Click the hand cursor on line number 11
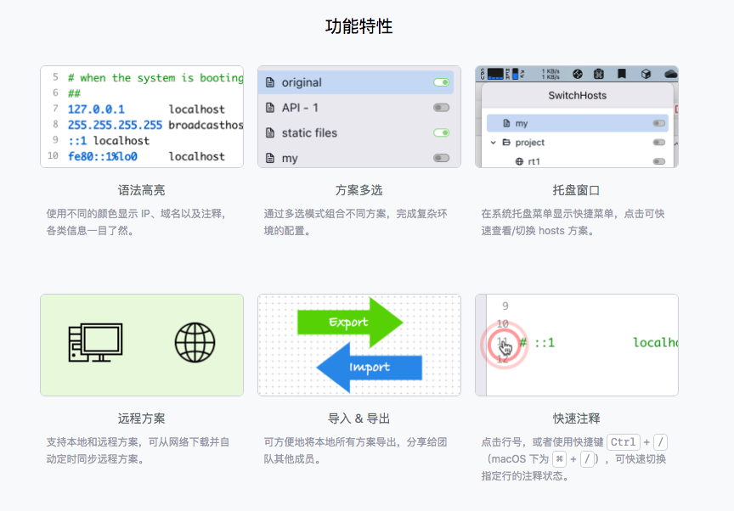 [505, 347]
